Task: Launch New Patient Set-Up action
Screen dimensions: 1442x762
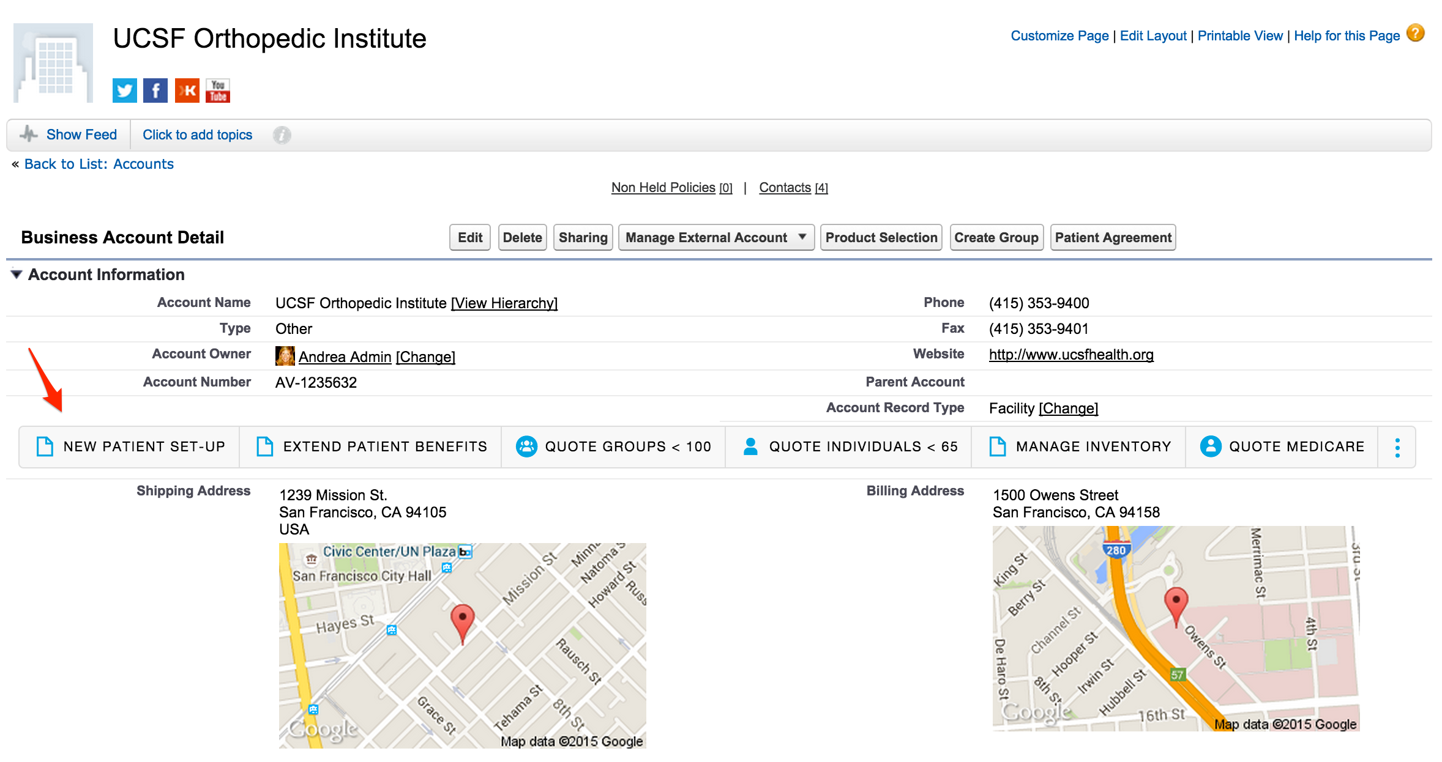Action: point(130,447)
